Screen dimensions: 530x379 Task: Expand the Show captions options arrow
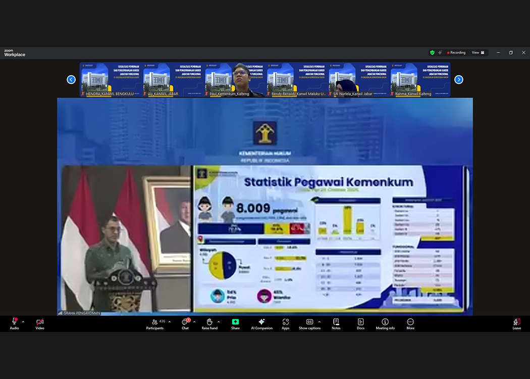[320, 322]
